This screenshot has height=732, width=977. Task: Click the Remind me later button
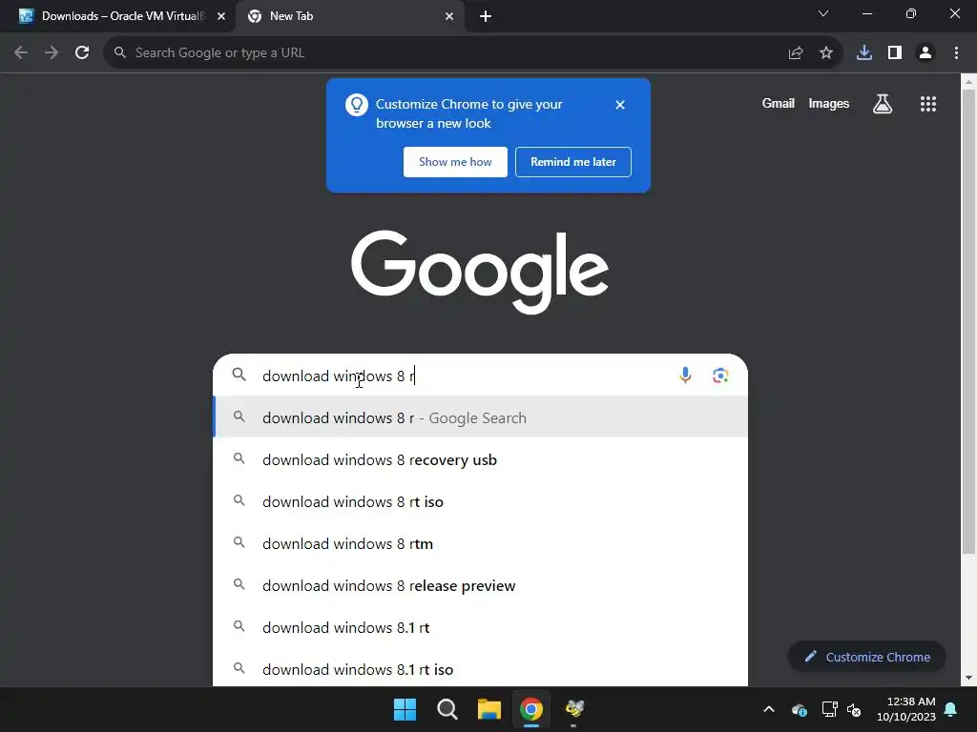pyautogui.click(x=573, y=162)
